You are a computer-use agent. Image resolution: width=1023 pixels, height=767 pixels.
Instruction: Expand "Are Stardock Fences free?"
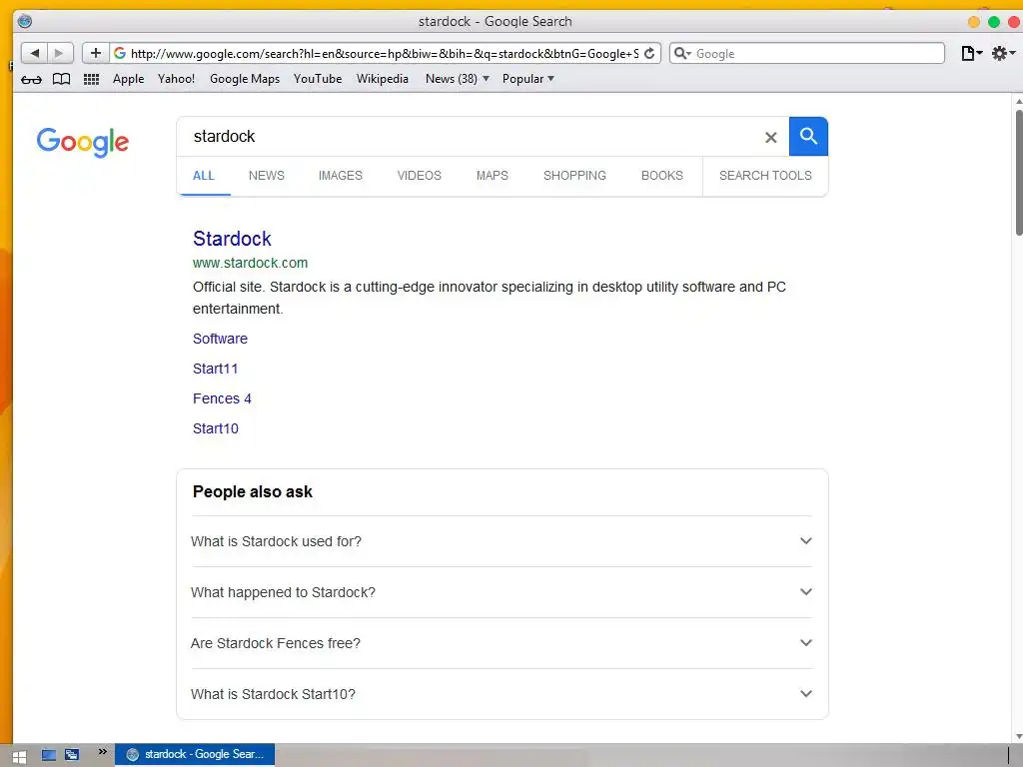point(502,643)
